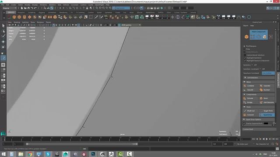Enable the Snap to Grids magnet icon

tap(97, 8)
